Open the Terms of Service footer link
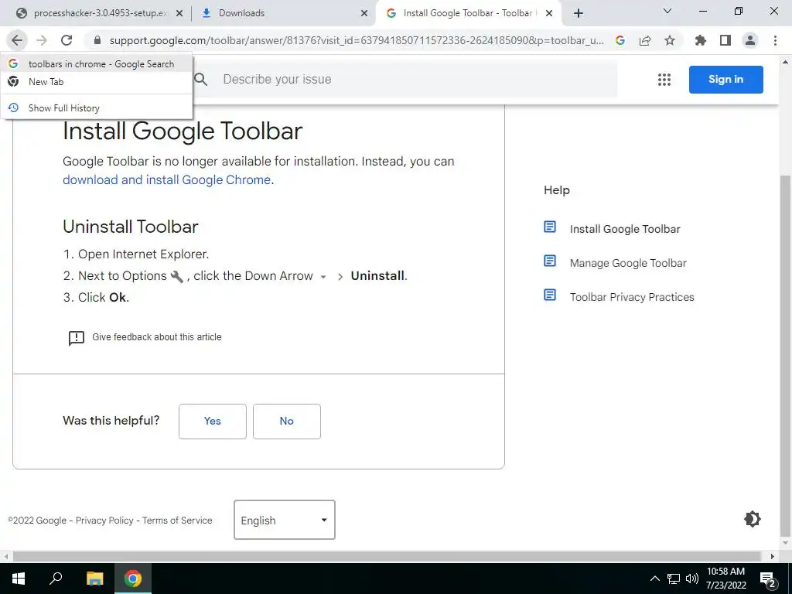The image size is (792, 594). tap(177, 521)
